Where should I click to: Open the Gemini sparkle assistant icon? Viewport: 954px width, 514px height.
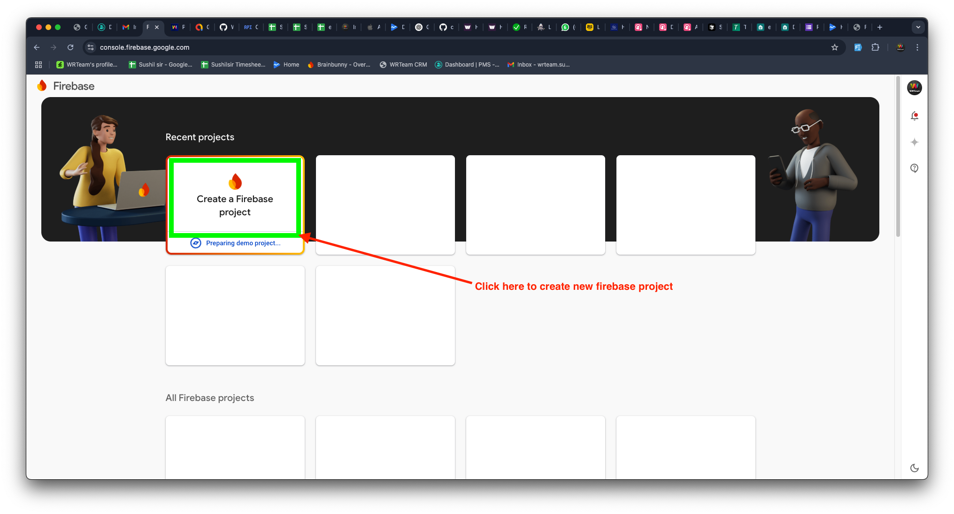click(x=914, y=142)
